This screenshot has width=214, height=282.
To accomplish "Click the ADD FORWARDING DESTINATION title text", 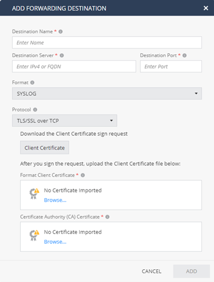I will click(59, 8).
